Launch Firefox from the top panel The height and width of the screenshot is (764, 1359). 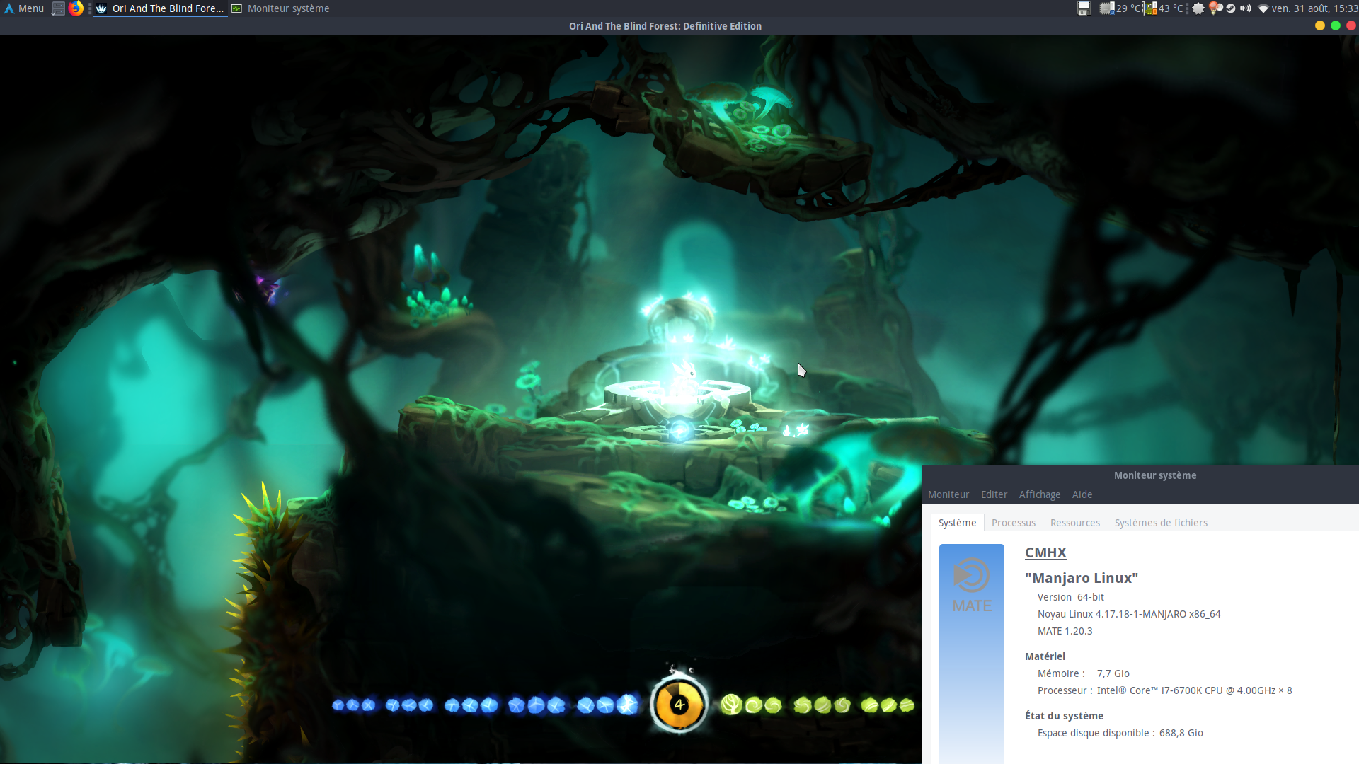click(76, 8)
